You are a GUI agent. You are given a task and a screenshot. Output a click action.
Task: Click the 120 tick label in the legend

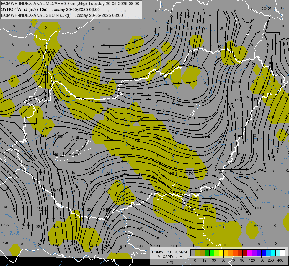pyautogui.click(x=252, y=260)
